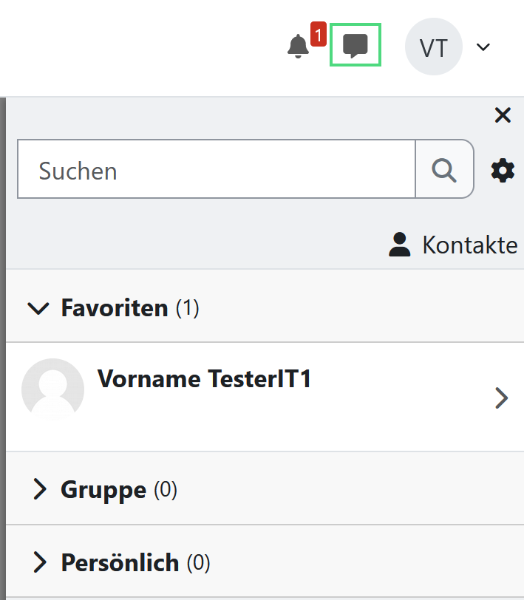Collapse the Favoriten section chevron
Viewport: 524px width, 600px height.
coord(37,307)
